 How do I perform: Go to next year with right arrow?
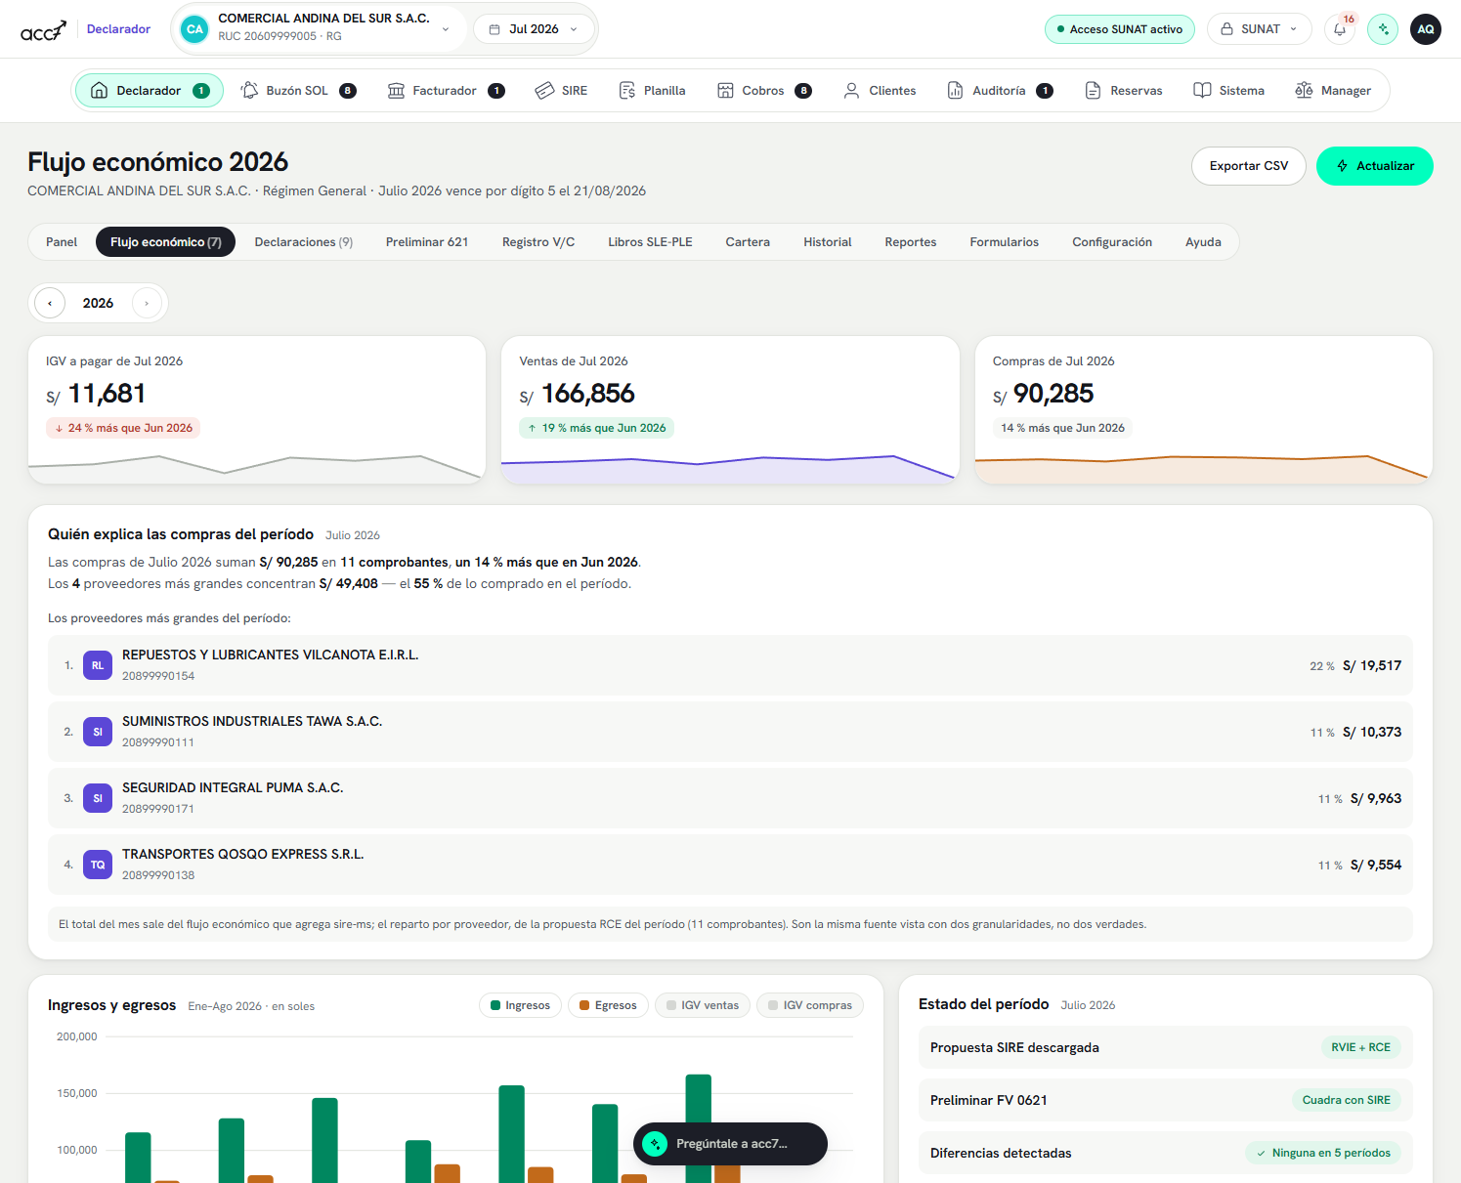click(x=147, y=303)
